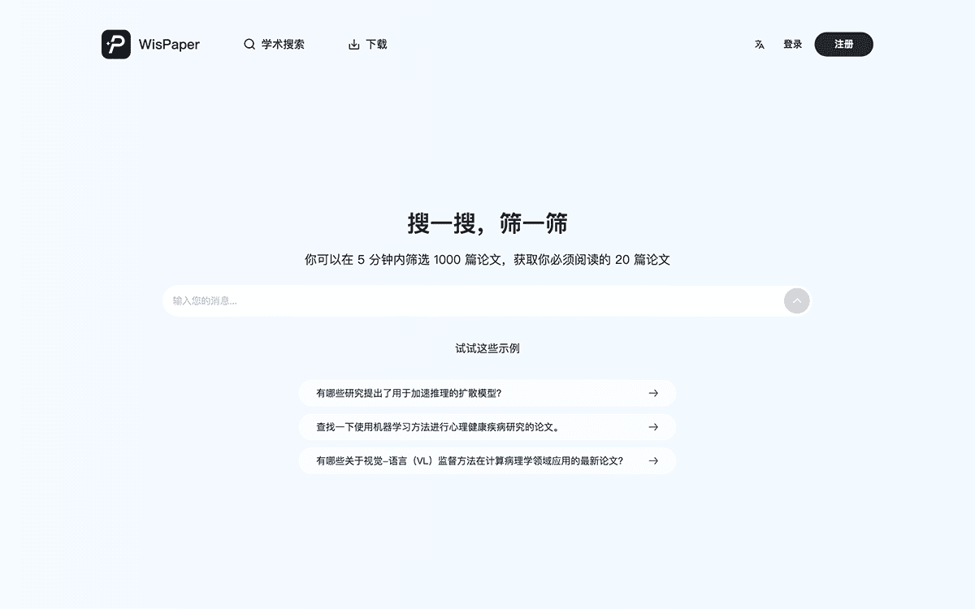
Task: Click the arrow on the 计算病理学 example
Action: (x=653, y=461)
